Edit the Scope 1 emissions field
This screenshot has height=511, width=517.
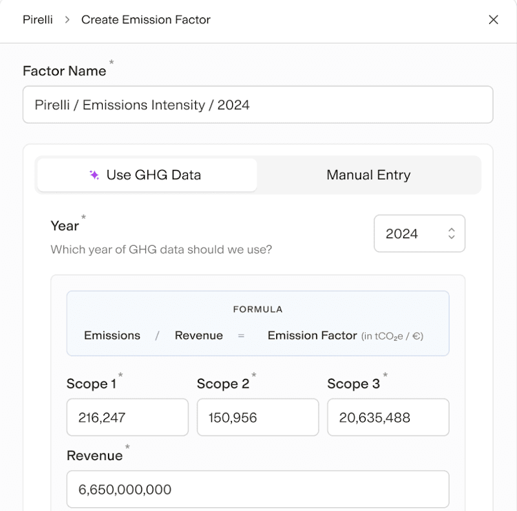(x=127, y=417)
